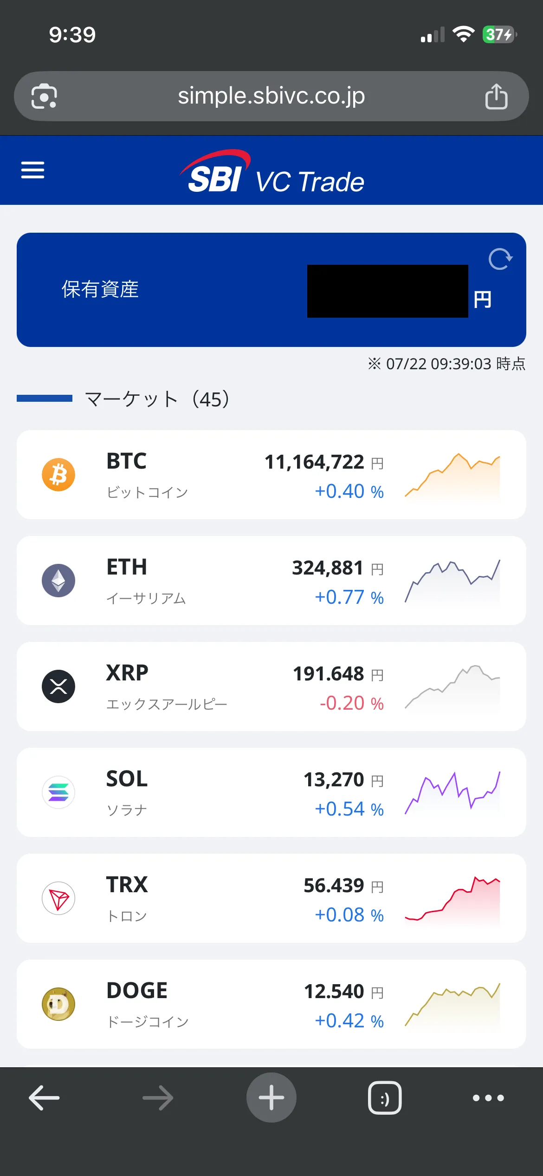Open a new browser tab
This screenshot has width=543, height=1176.
(271, 1098)
